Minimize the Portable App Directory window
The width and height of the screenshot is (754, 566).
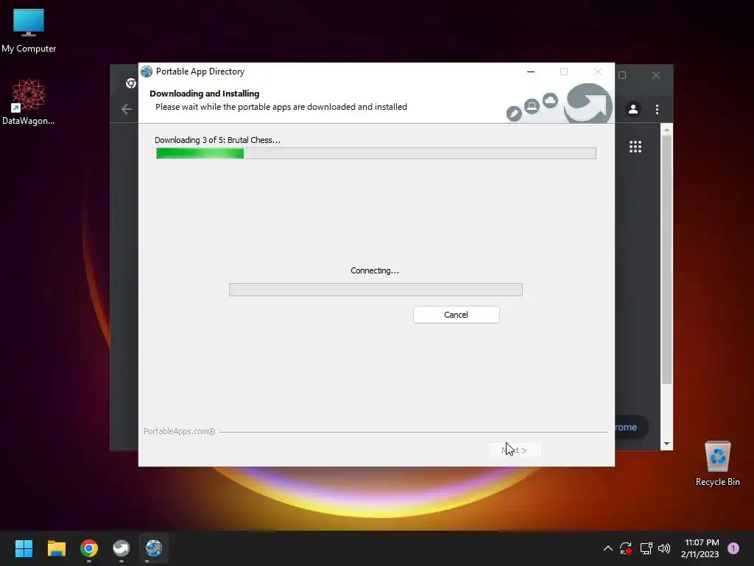coord(531,71)
